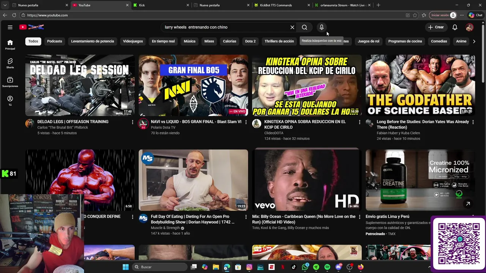The height and width of the screenshot is (273, 486).
Task: Open the ad's external link arrow on the creatine ad
Action: 468,204
